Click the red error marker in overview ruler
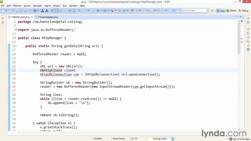This screenshot has height=141, width=251. click(242, 21)
